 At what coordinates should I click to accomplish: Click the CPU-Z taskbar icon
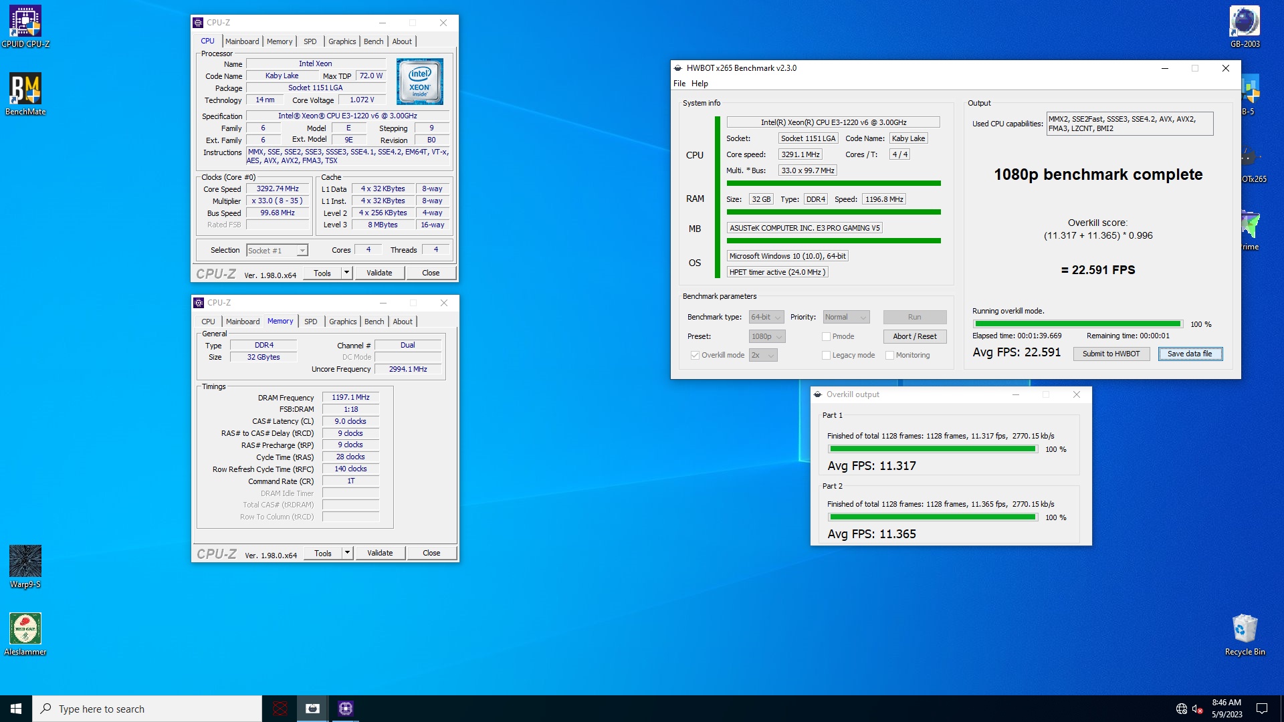(345, 709)
